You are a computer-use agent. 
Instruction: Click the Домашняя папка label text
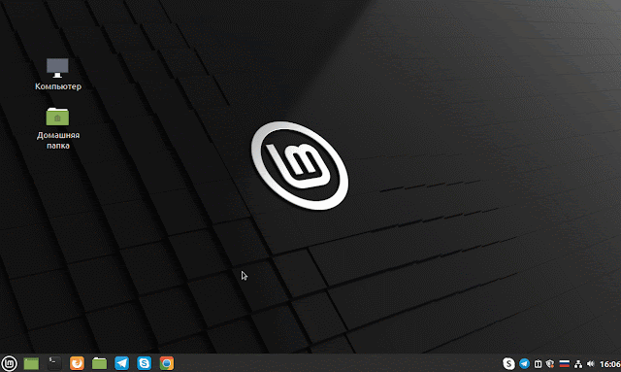(x=58, y=141)
